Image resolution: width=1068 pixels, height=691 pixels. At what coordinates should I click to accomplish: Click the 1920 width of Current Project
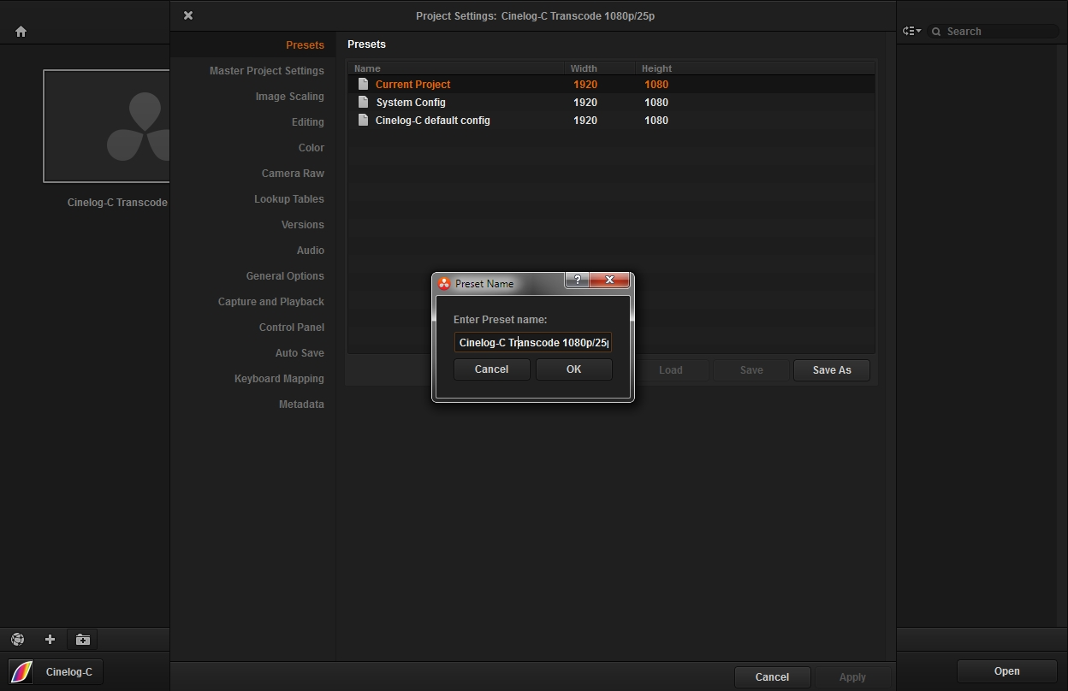click(x=585, y=84)
